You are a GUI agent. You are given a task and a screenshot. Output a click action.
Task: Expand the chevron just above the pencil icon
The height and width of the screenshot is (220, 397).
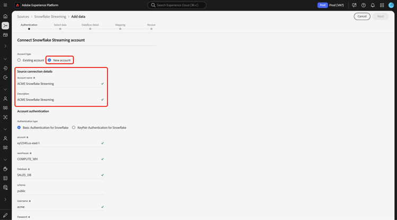coord(5,199)
